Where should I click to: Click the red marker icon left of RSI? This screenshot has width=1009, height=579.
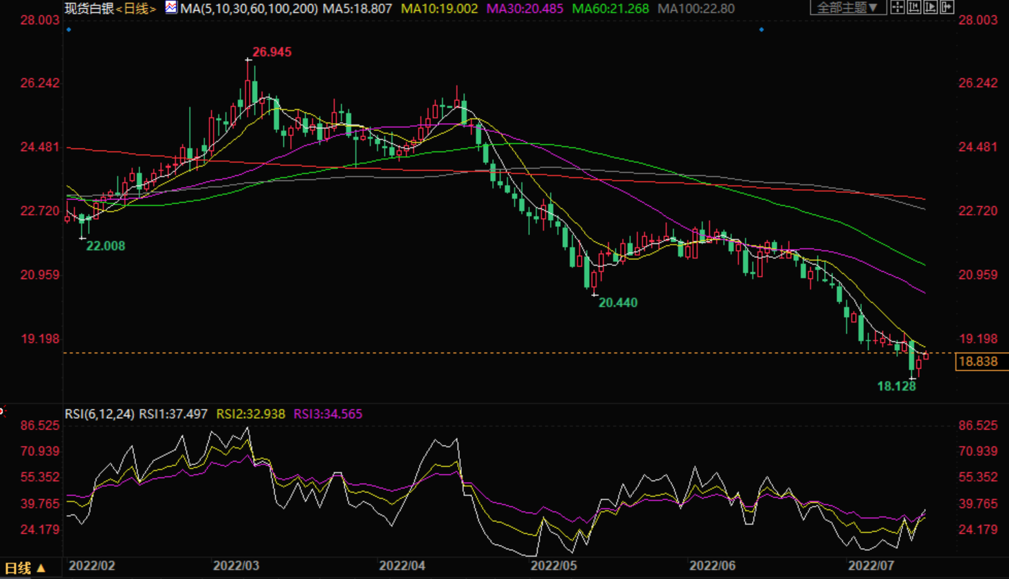[x=2, y=411]
